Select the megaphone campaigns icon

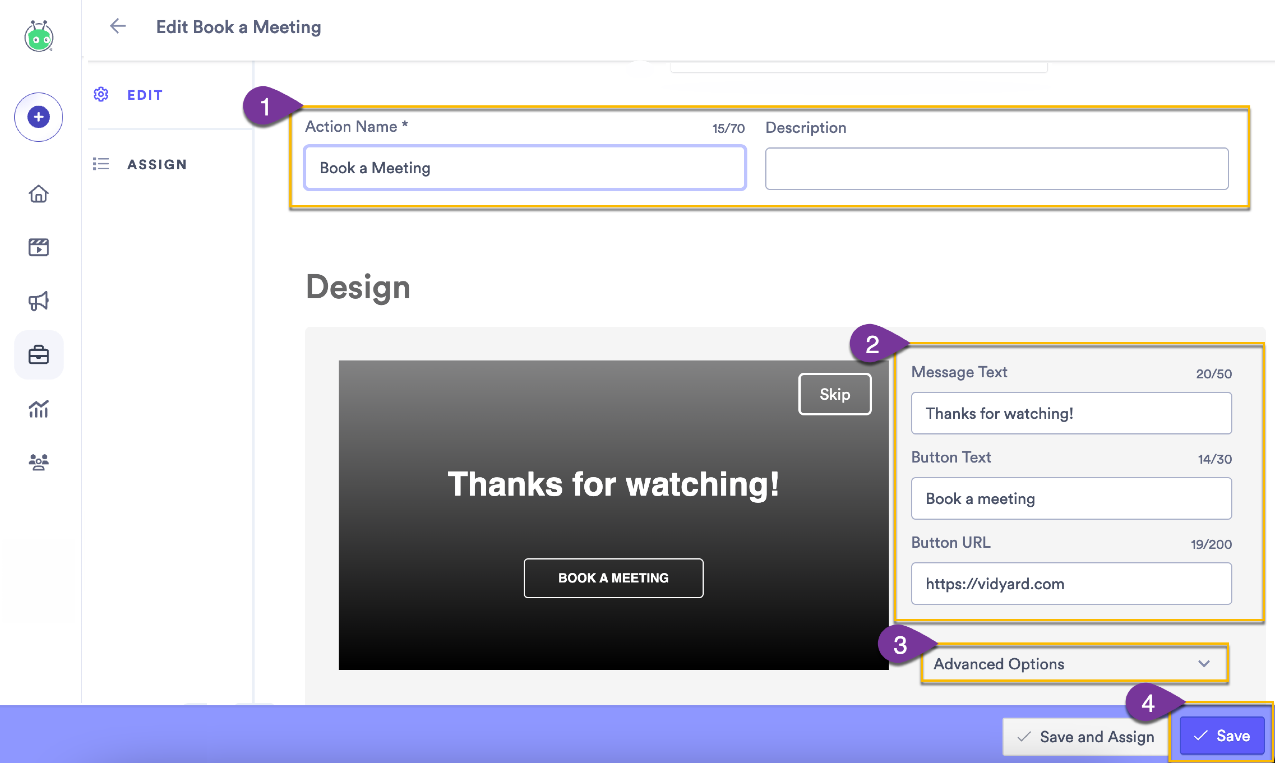(39, 301)
